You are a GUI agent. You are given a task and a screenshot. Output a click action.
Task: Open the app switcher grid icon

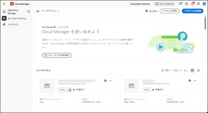(198, 4)
